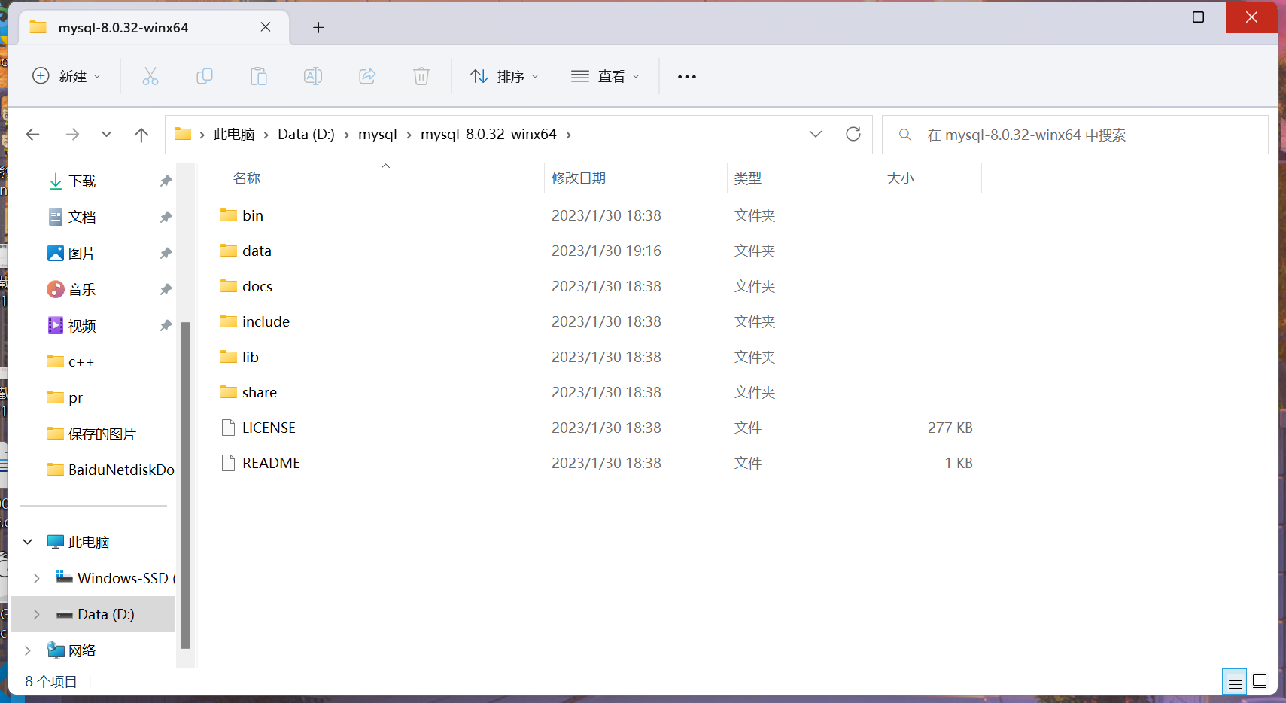Select the lib folder row
The image size is (1286, 703).
point(597,357)
